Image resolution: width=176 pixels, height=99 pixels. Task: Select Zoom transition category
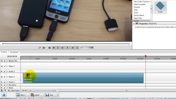pos(136,13)
